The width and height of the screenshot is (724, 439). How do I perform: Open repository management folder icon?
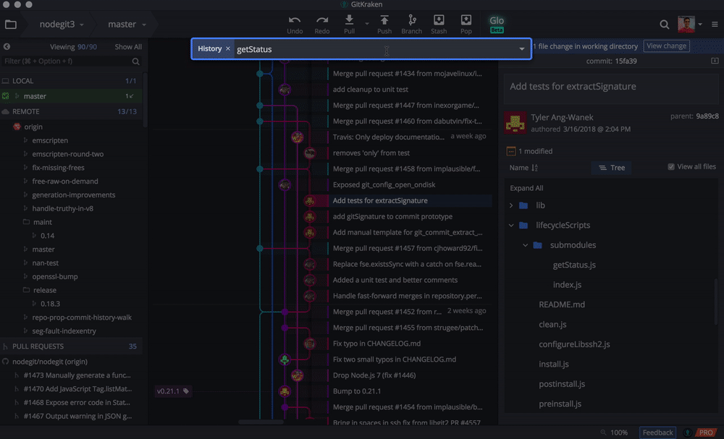11,25
